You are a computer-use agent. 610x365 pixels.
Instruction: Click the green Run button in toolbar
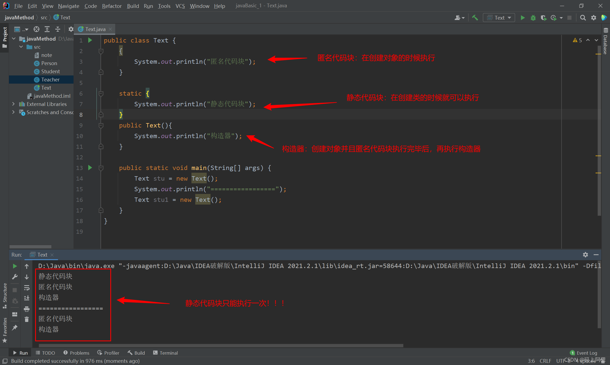pyautogui.click(x=523, y=18)
